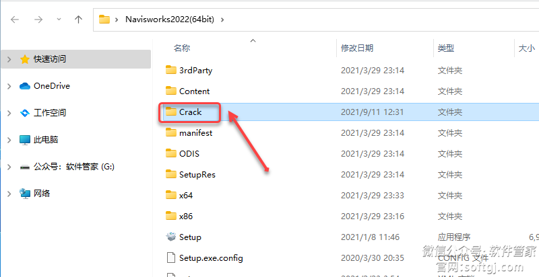Click the Forward navigation arrow

[38, 19]
